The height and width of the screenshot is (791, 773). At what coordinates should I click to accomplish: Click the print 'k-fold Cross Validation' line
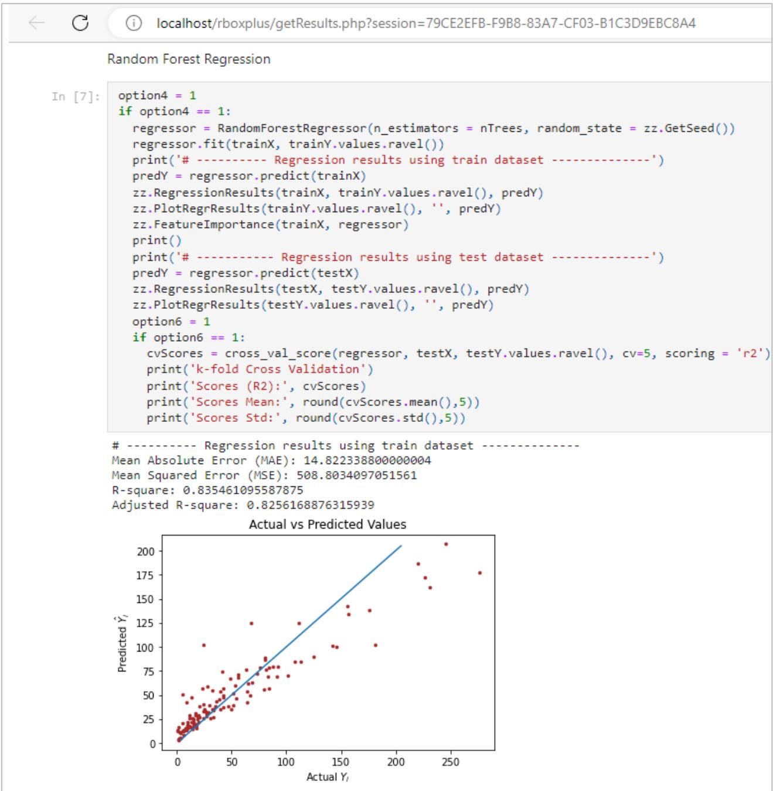pos(260,369)
